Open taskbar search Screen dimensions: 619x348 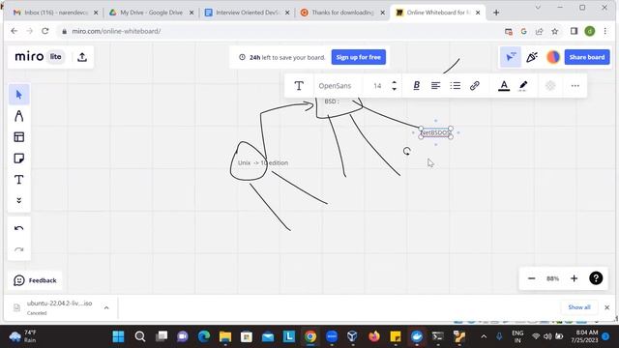pos(139,336)
